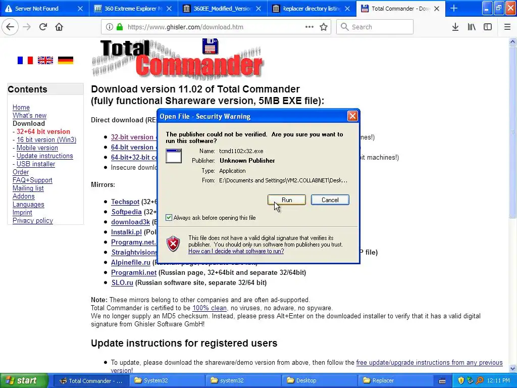
Task: Click the address bar URL
Action: pyautogui.click(x=185, y=27)
